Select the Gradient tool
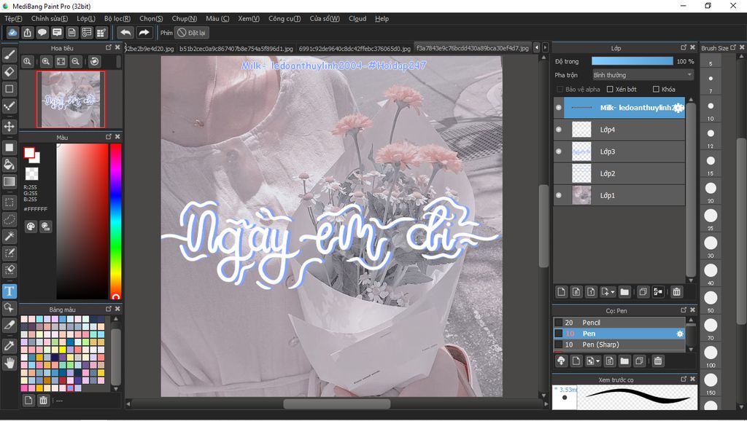Image resolution: width=747 pixels, height=421 pixels. tap(9, 181)
